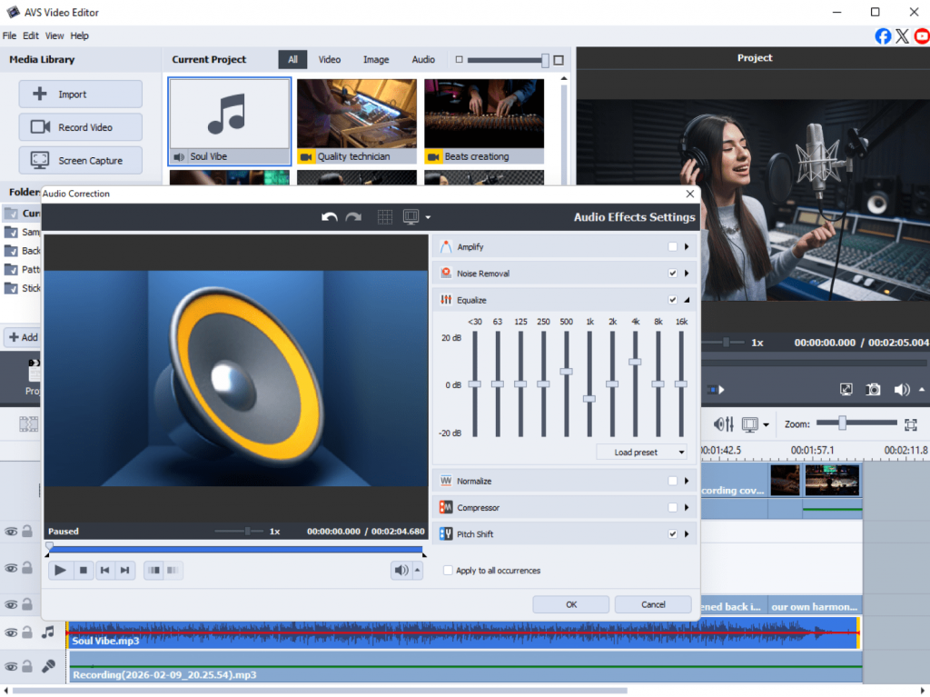This screenshot has width=930, height=697.
Task: Click the speaker volume icon in dialog
Action: (x=401, y=570)
